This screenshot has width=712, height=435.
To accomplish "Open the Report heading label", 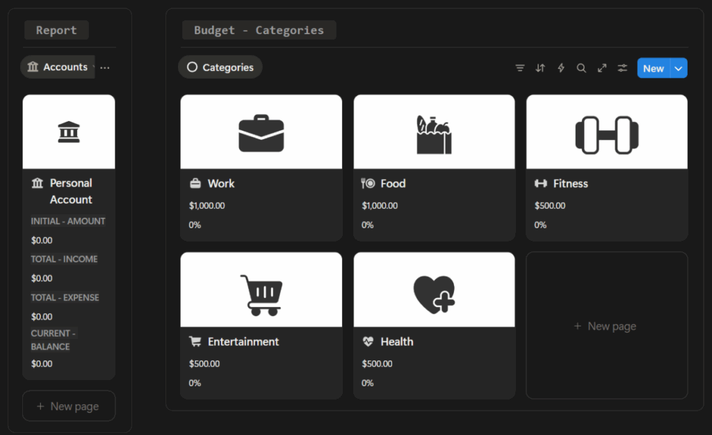I will tap(56, 30).
